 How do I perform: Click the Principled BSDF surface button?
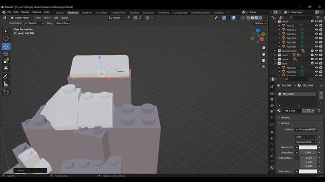point(306,129)
